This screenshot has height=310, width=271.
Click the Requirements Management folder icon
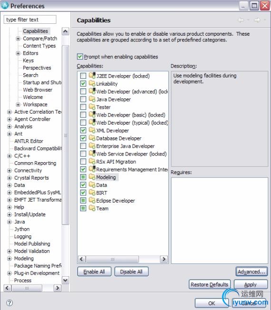[x=92, y=169]
